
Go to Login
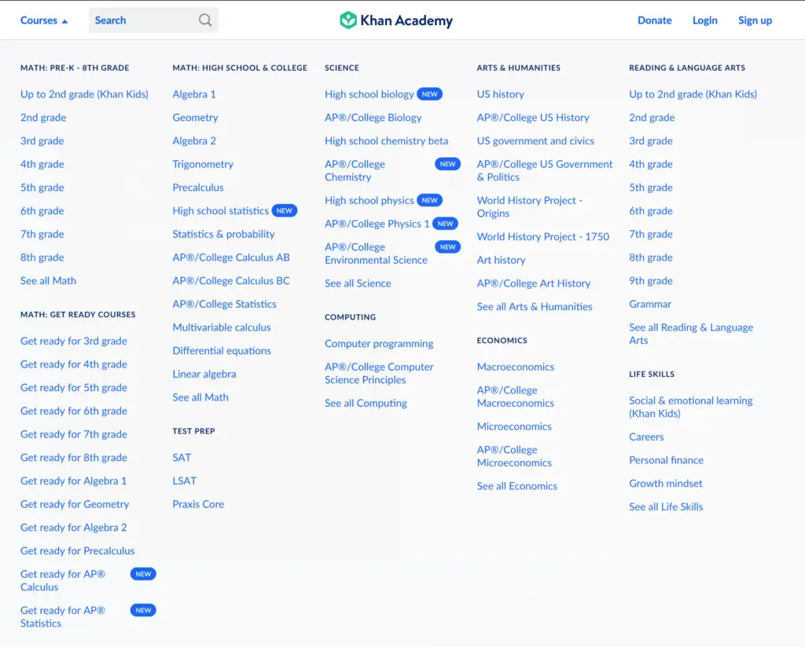point(705,20)
